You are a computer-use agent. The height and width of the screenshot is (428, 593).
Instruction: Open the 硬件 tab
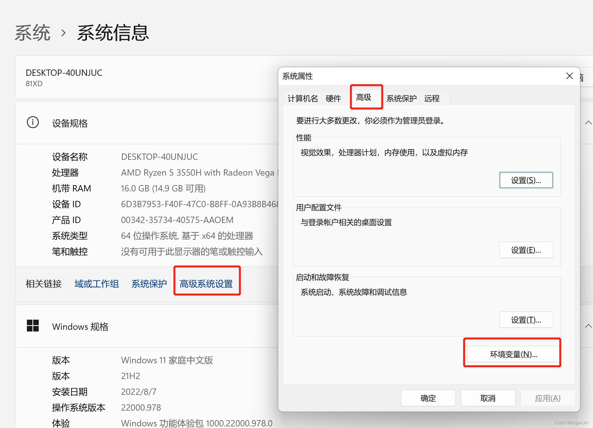[333, 99]
